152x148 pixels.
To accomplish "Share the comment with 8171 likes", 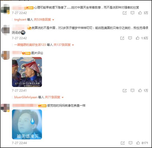I will 123,143.
